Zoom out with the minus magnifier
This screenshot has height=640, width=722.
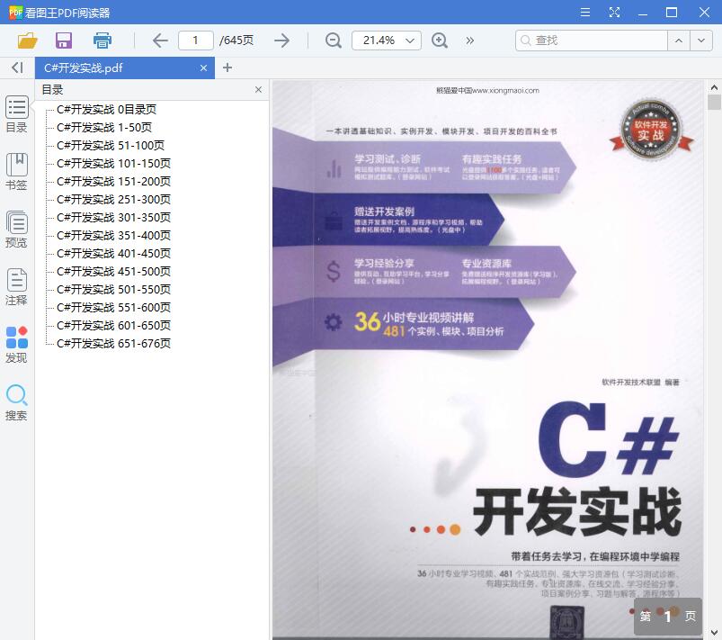(333, 41)
